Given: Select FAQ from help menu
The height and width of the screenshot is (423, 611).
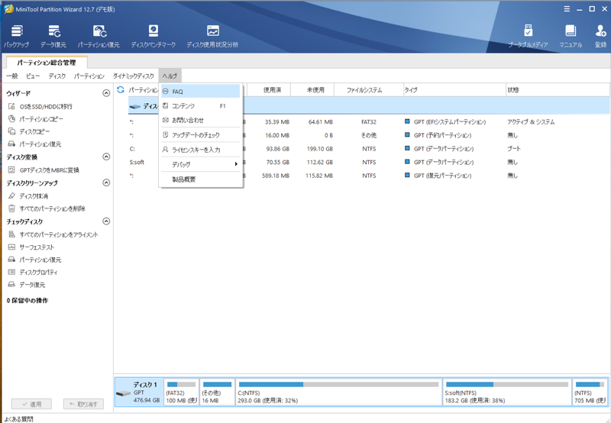Looking at the screenshot, I should tap(201, 92).
